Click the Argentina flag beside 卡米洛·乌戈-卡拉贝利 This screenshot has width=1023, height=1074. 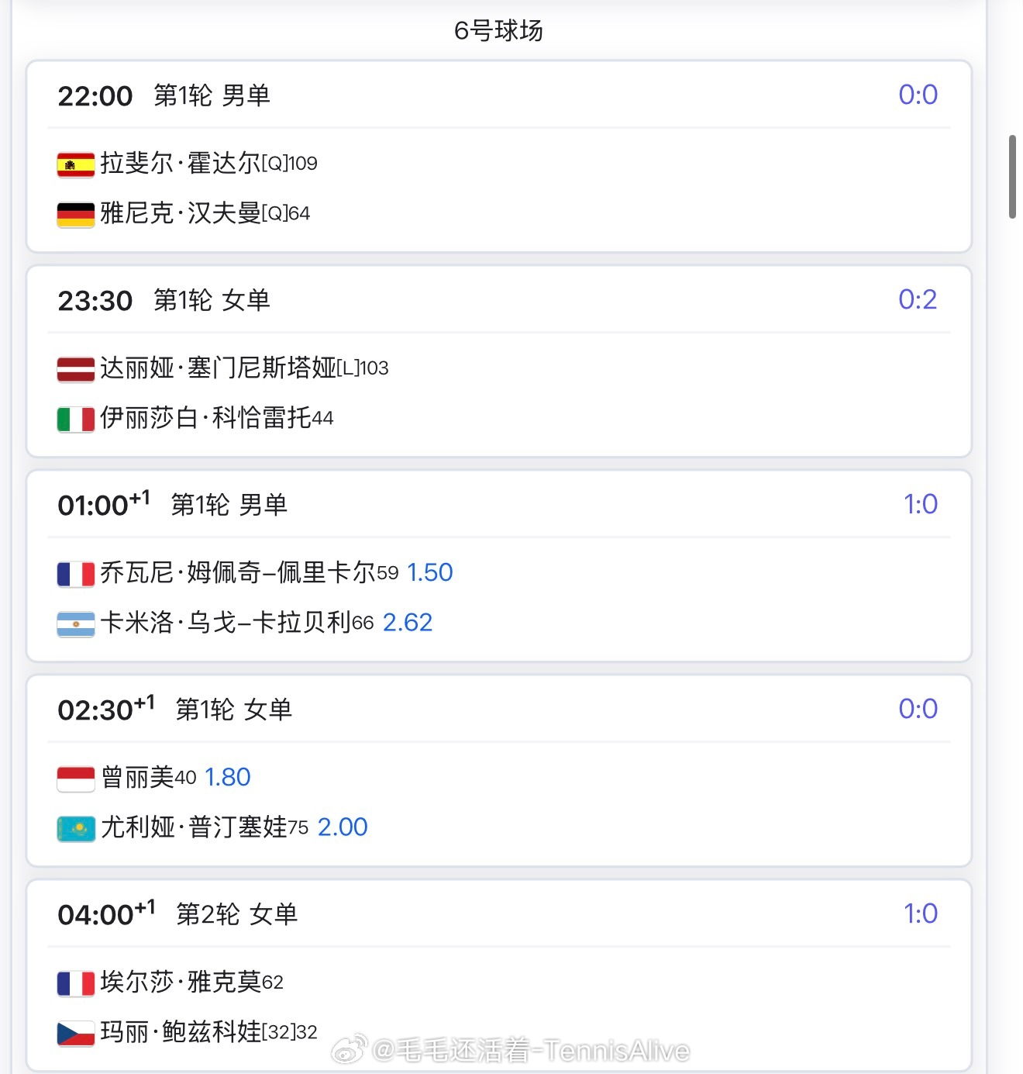(x=76, y=623)
